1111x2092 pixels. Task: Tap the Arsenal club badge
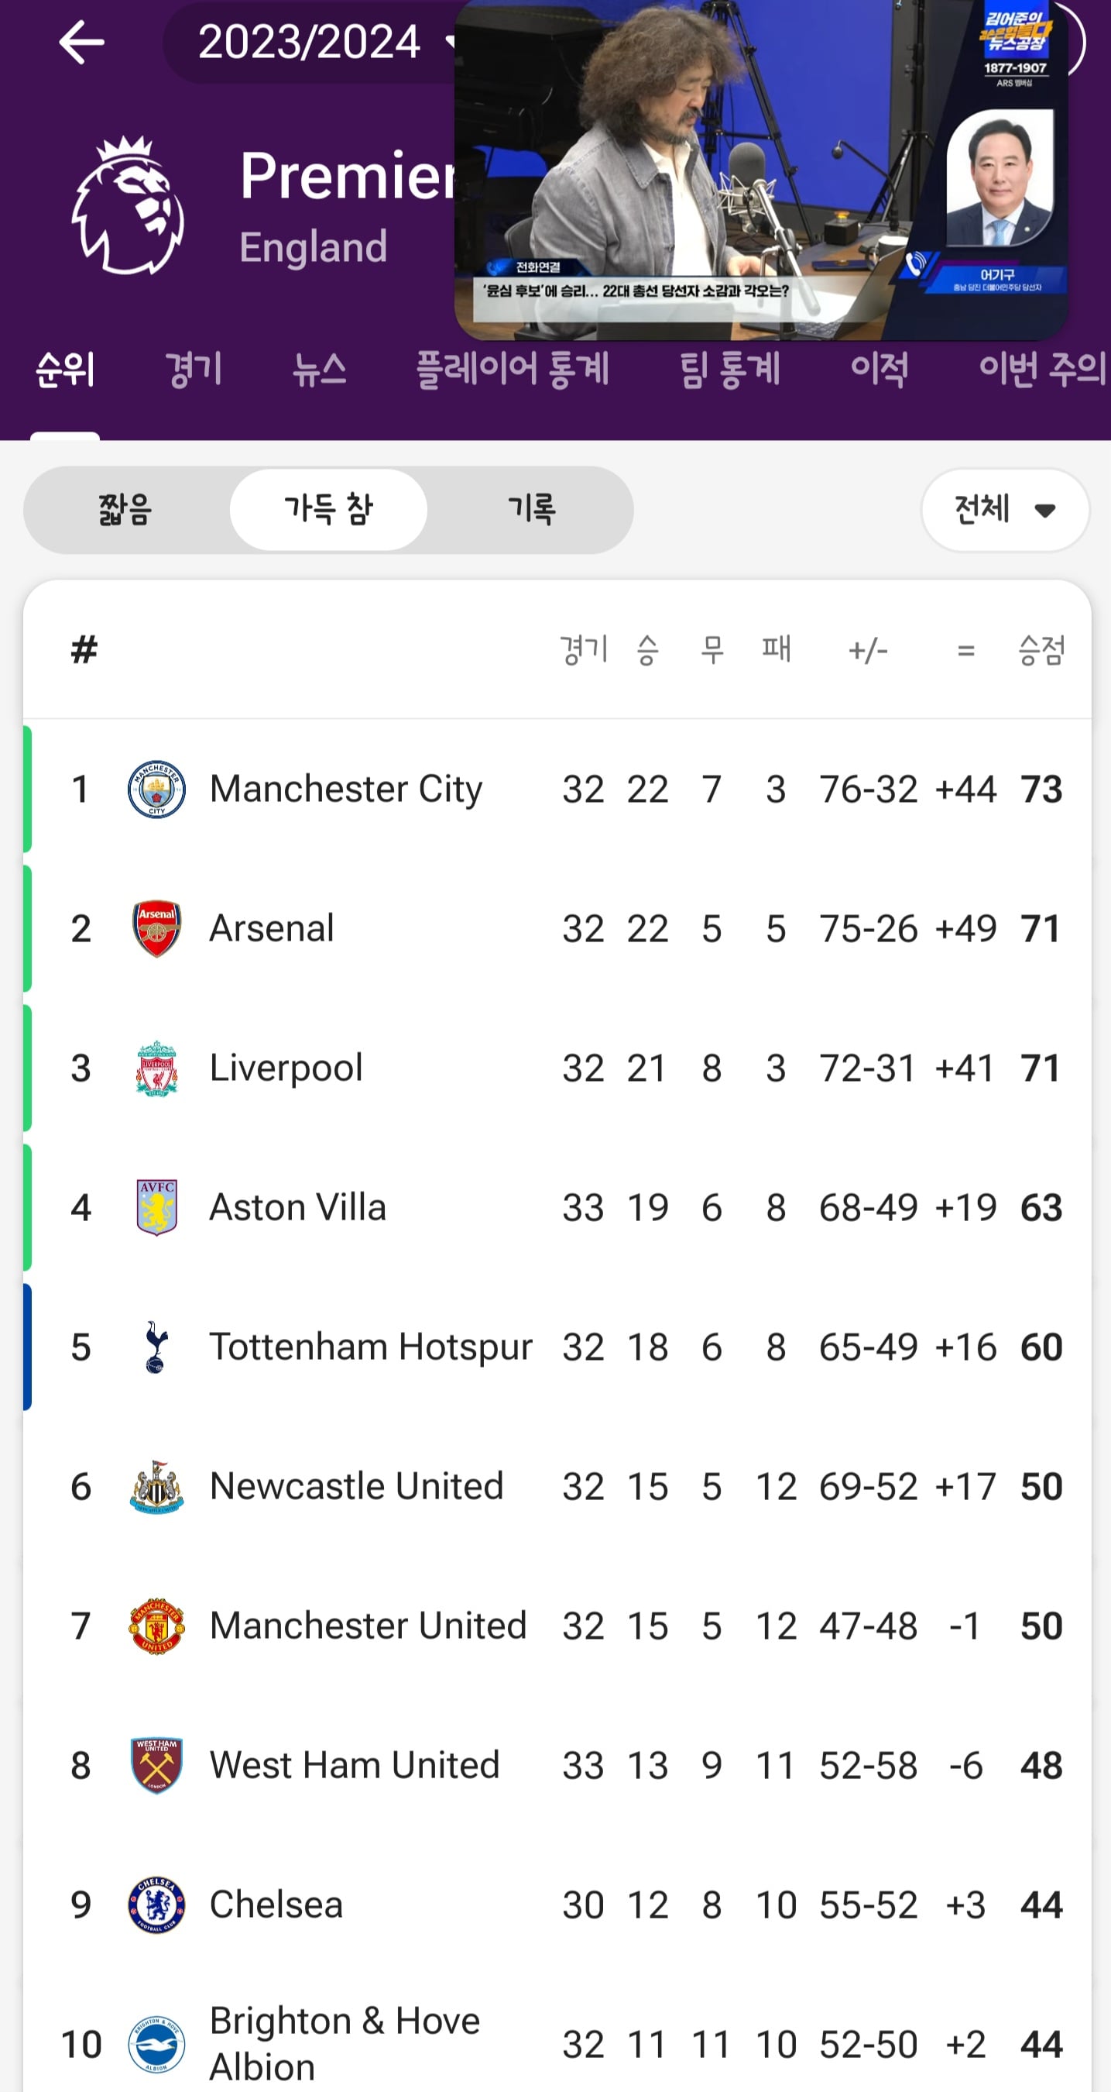pyautogui.click(x=156, y=928)
